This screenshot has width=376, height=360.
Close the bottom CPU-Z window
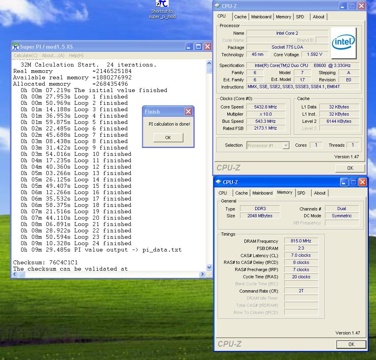coord(362,182)
